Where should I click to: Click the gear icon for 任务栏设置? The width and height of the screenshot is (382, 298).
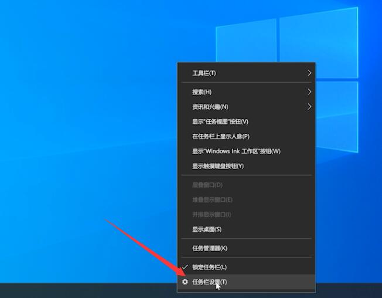click(x=185, y=282)
